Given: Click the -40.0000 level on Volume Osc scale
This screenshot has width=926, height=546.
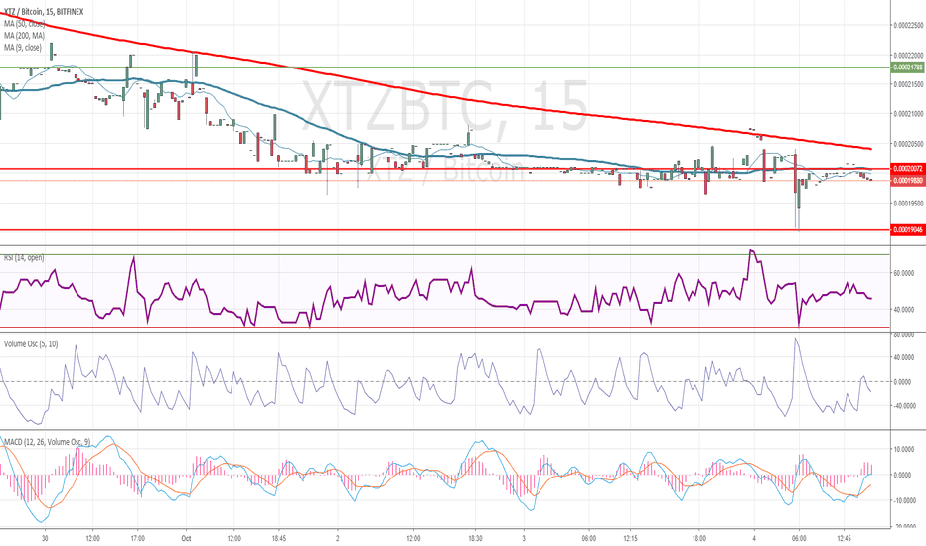Looking at the screenshot, I should [905, 406].
